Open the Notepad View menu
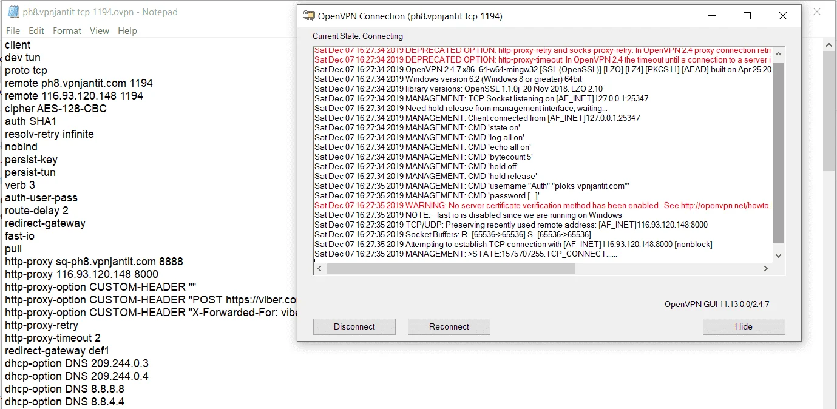 click(x=100, y=30)
